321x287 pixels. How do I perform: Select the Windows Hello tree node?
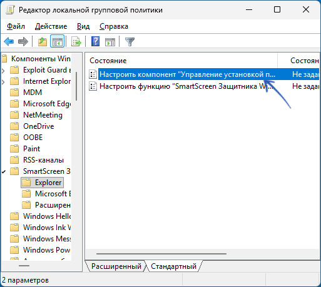pyautogui.click(x=47, y=216)
